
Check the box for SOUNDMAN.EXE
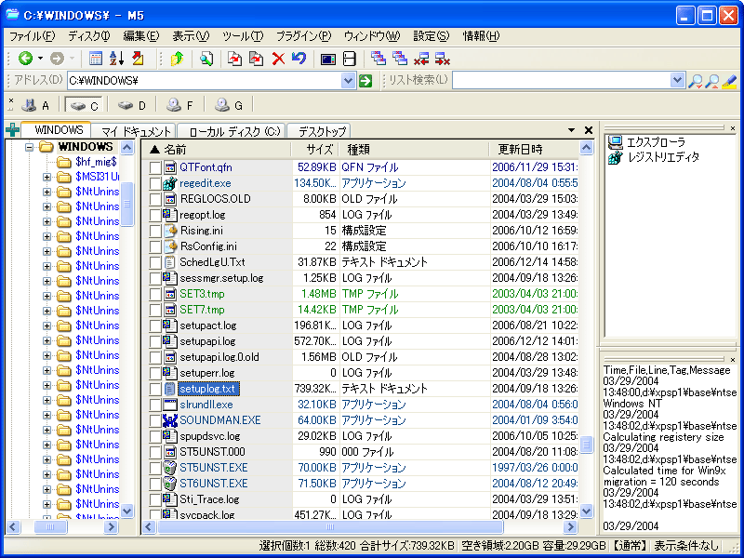155,420
